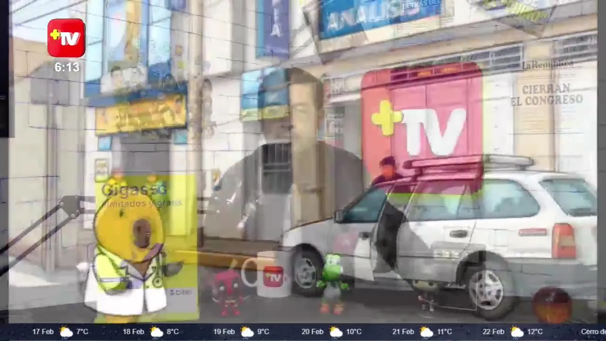Click the weather icon beside 19 Feb
This screenshot has width=606, height=341.
coord(247,332)
